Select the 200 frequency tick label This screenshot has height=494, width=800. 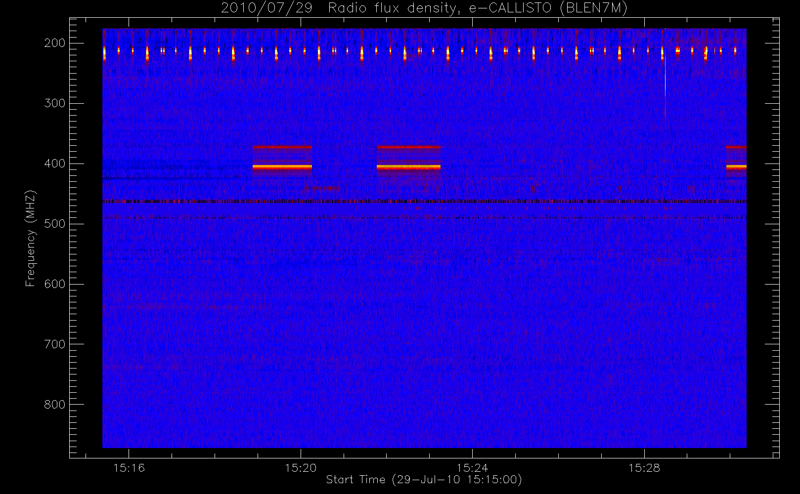click(x=54, y=43)
